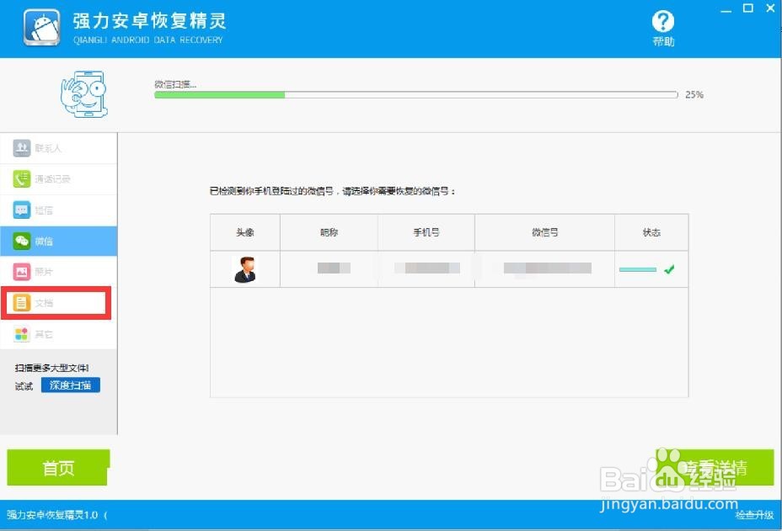Select the 微信 WeChat sidebar item

pos(58,241)
